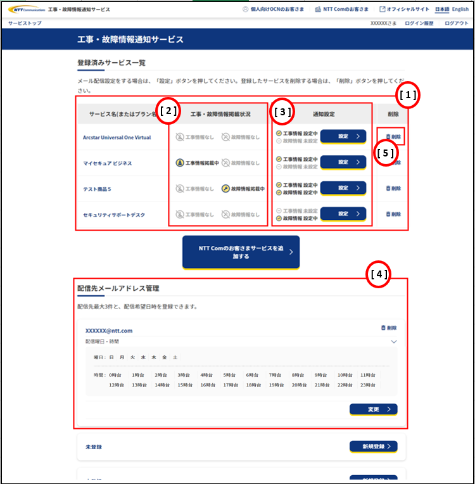This screenshot has height=484, width=475.
Task: Click 故障情報 未設定 status in Arcstar row
Action: click(x=296, y=141)
